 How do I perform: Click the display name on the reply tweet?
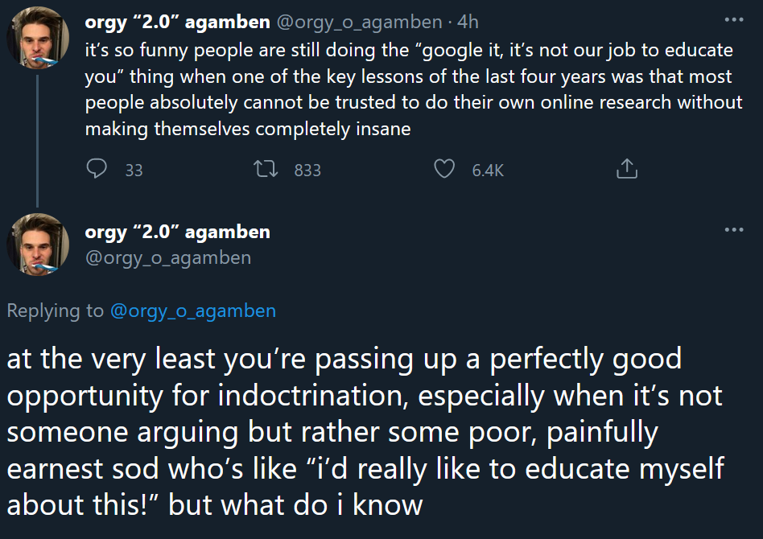tap(177, 232)
